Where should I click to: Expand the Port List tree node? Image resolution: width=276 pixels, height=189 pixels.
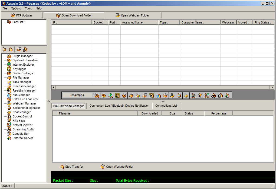(9, 22)
